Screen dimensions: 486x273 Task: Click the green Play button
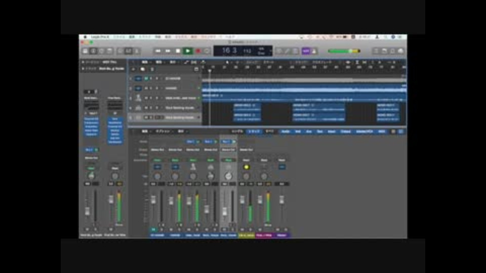click(x=187, y=51)
